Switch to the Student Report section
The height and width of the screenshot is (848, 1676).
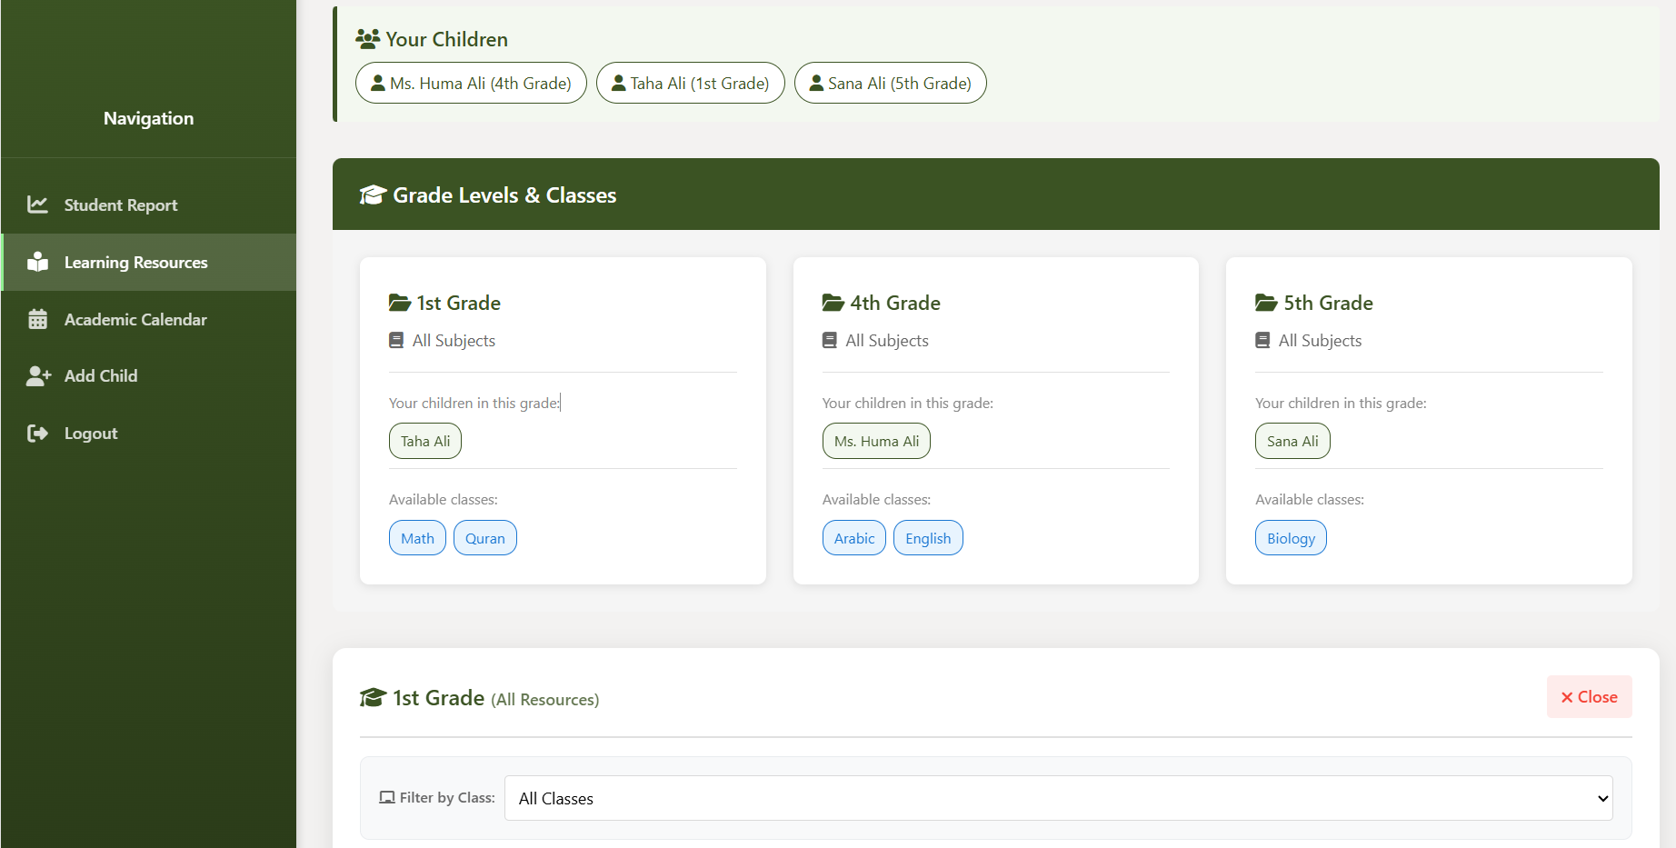(121, 205)
